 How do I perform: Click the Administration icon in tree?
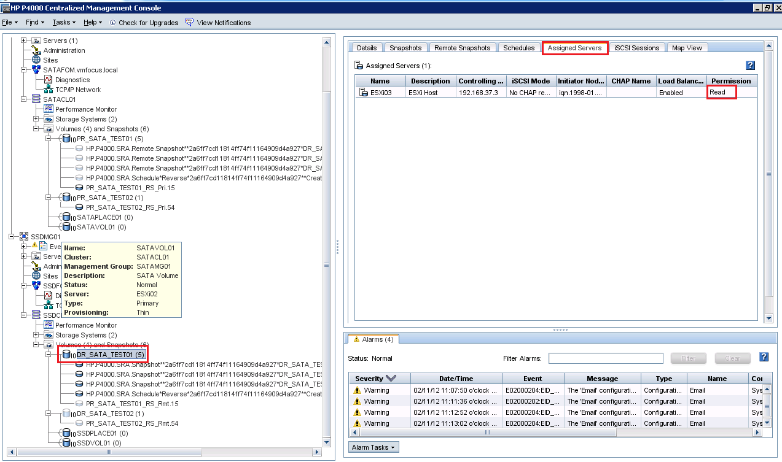pyautogui.click(x=36, y=50)
